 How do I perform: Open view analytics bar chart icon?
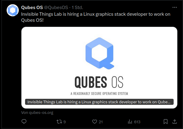[x=130, y=122]
